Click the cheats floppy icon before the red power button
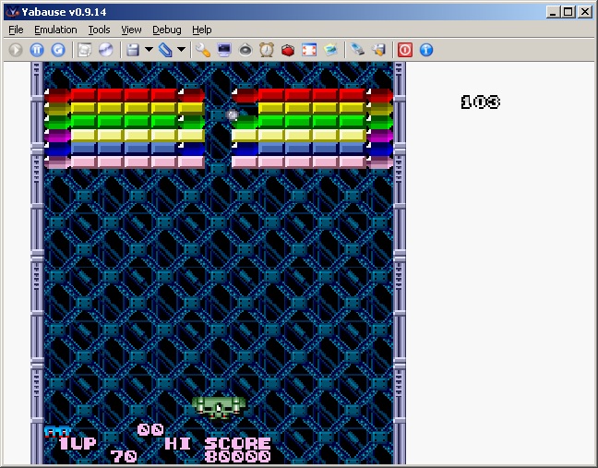The image size is (598, 468). [x=378, y=50]
